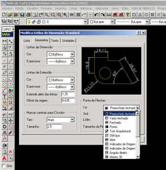
Task: Select the mirror triangles tool
Action: tap(5, 133)
